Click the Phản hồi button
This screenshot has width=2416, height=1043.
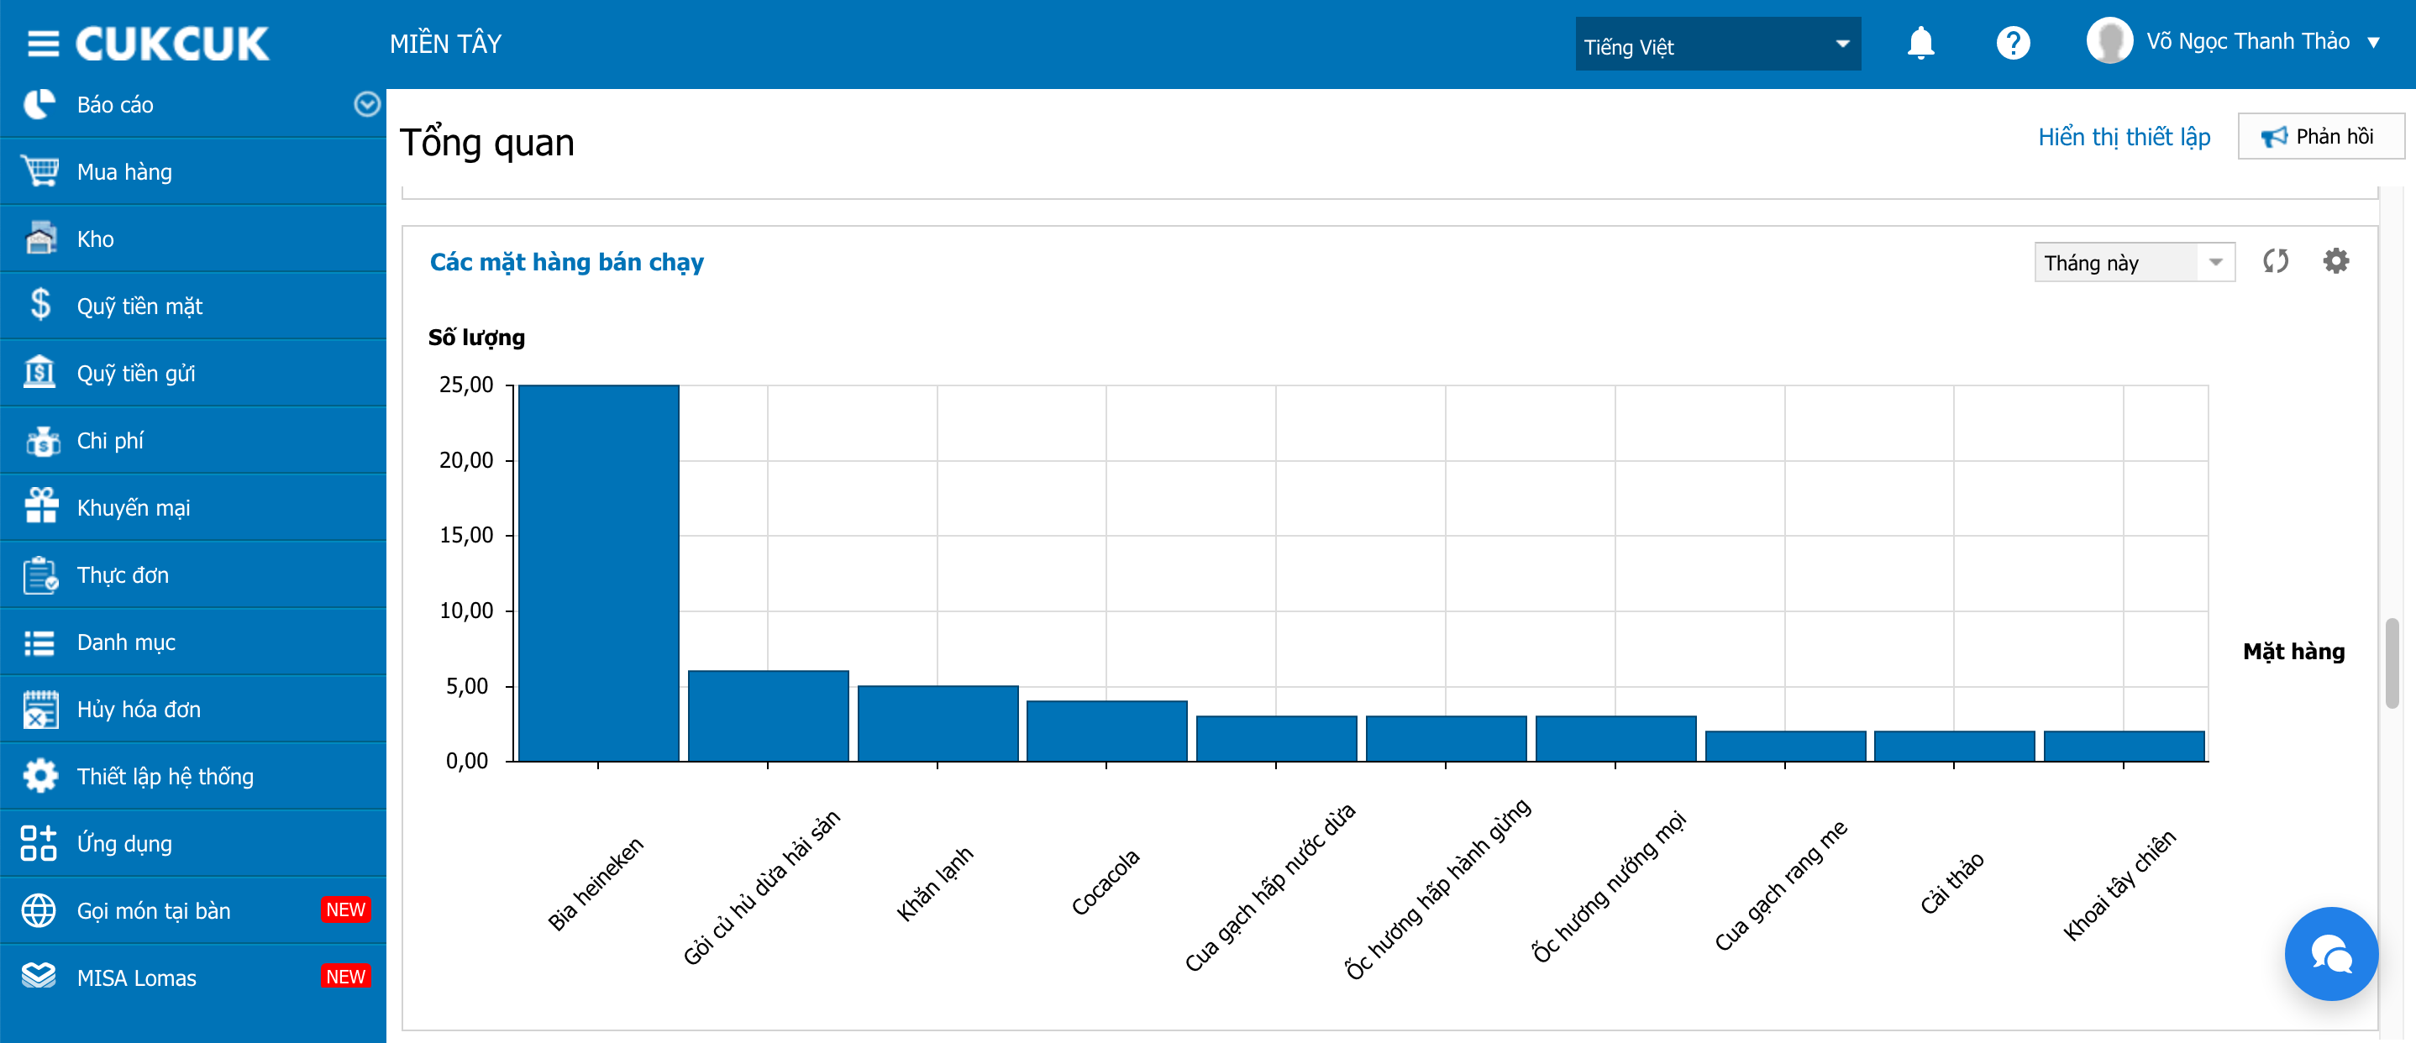pyautogui.click(x=2320, y=137)
